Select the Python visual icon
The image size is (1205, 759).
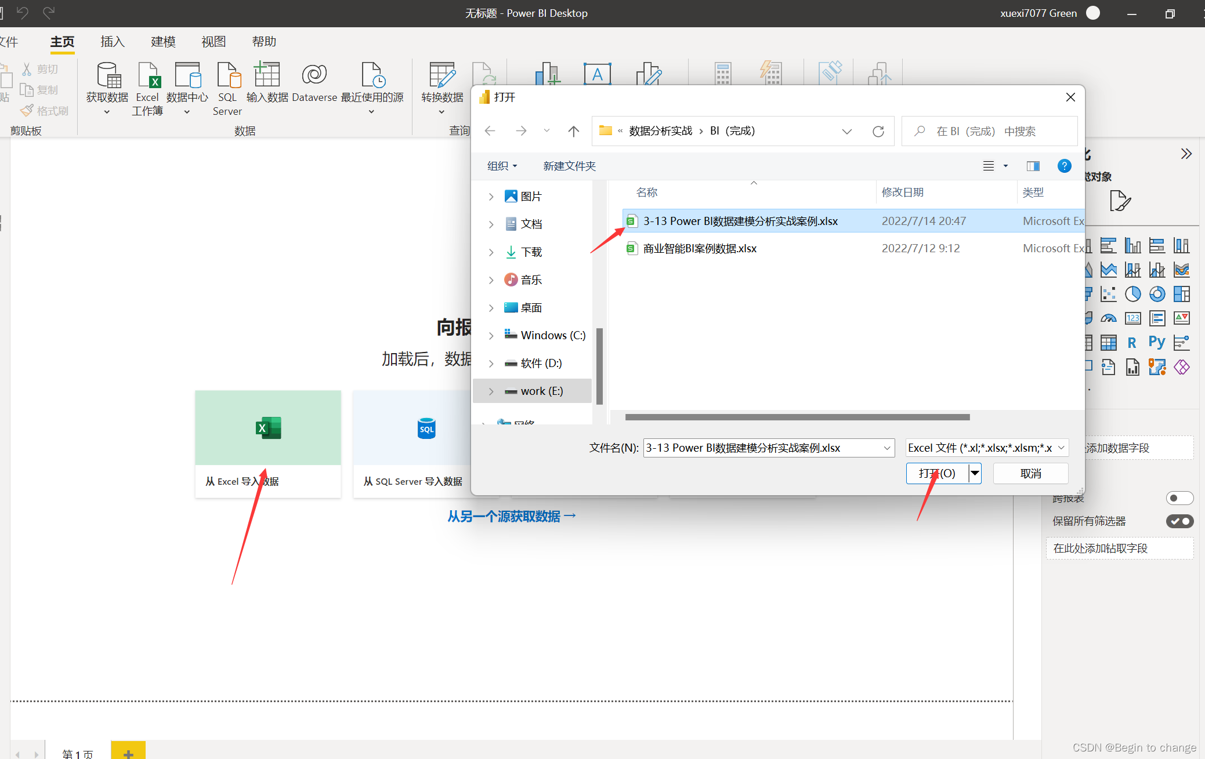tap(1156, 343)
